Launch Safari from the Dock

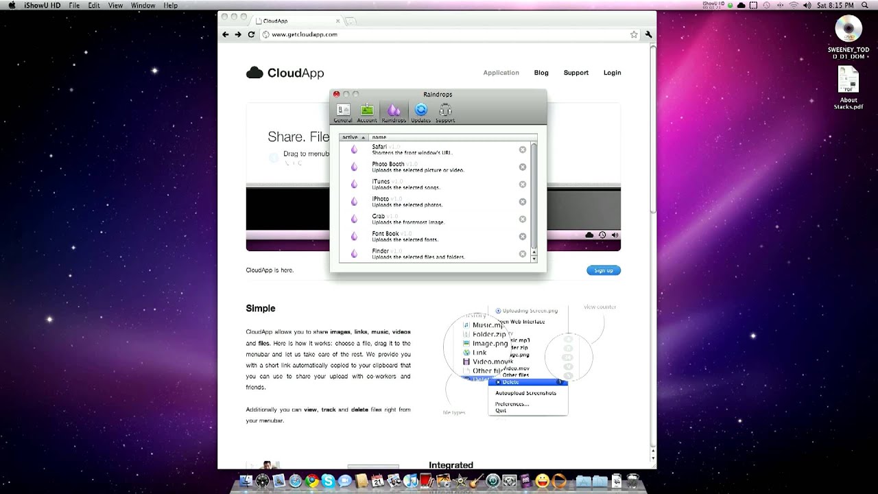point(296,481)
